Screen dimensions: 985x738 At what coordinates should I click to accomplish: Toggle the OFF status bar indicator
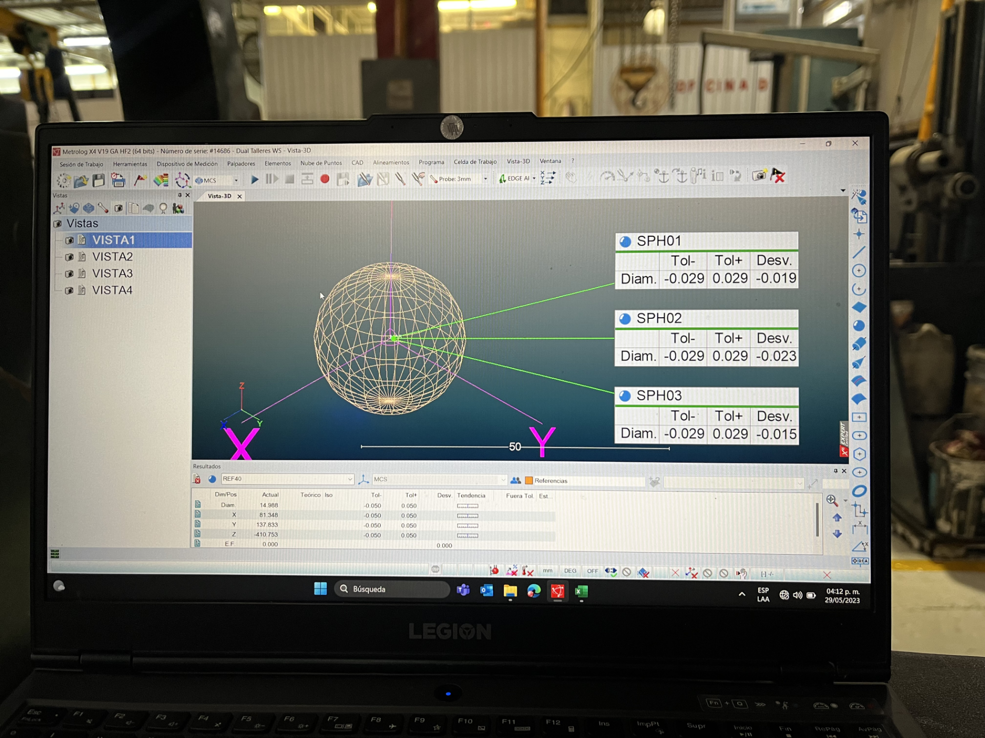click(592, 571)
